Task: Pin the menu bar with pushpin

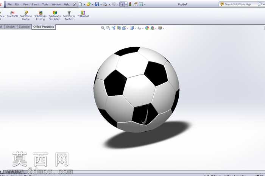Action: [74, 4]
